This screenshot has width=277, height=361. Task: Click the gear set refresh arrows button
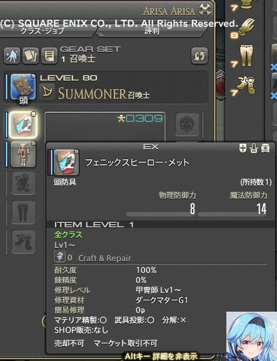(199, 56)
